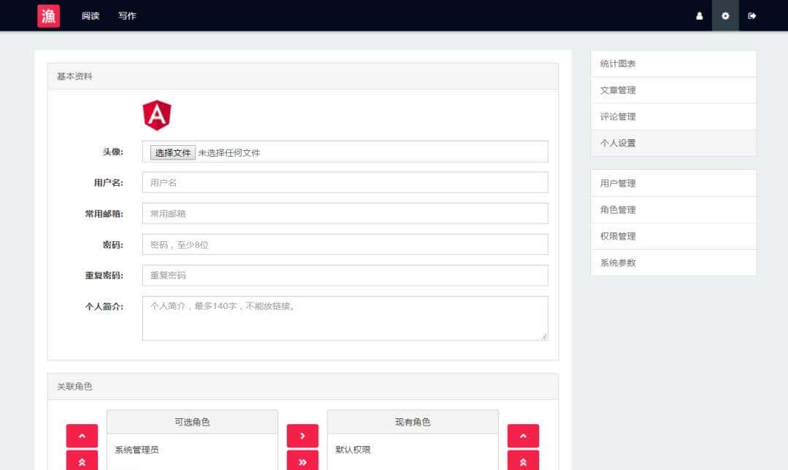Click single up-arrow button left of 可选角色
Image resolution: width=788 pixels, height=470 pixels.
point(82,436)
